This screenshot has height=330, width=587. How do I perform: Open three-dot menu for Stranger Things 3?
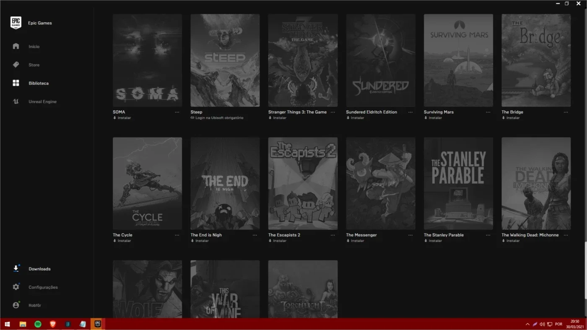[x=333, y=112]
